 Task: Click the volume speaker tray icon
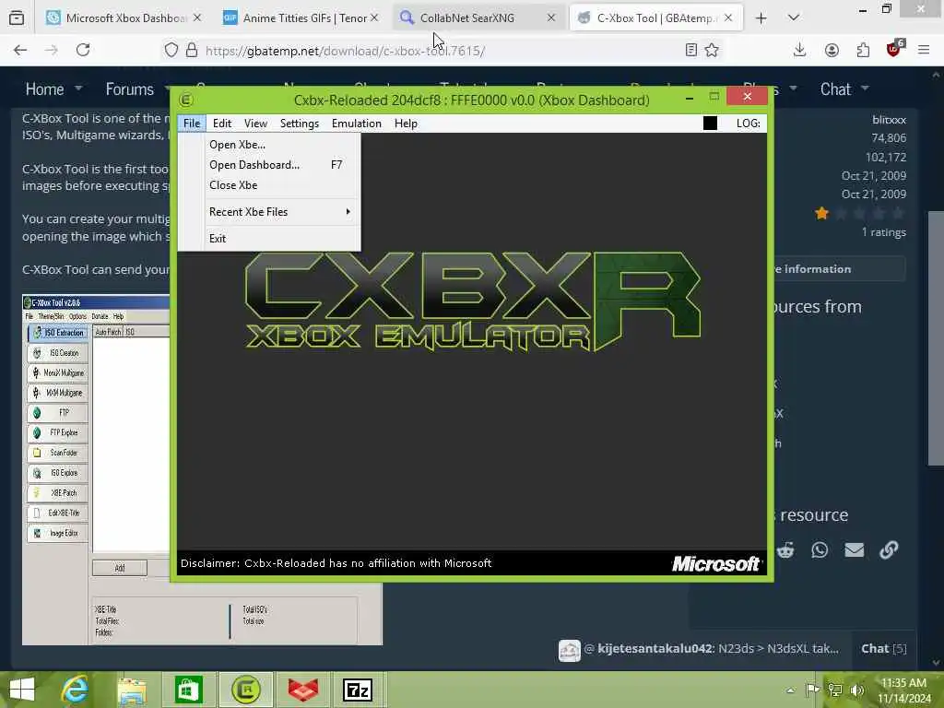(x=857, y=690)
